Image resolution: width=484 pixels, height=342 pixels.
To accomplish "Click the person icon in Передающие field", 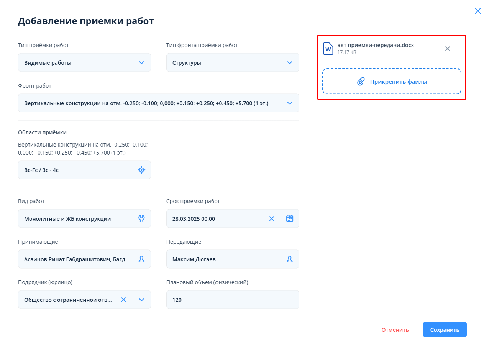I will click(290, 259).
